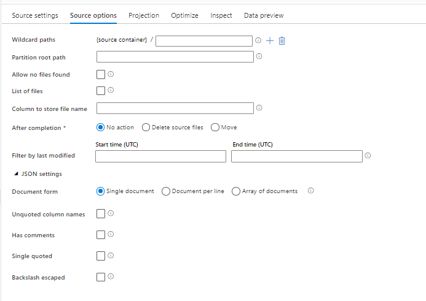Enable Allow no files found checkbox
The image size is (426, 301).
click(101, 75)
